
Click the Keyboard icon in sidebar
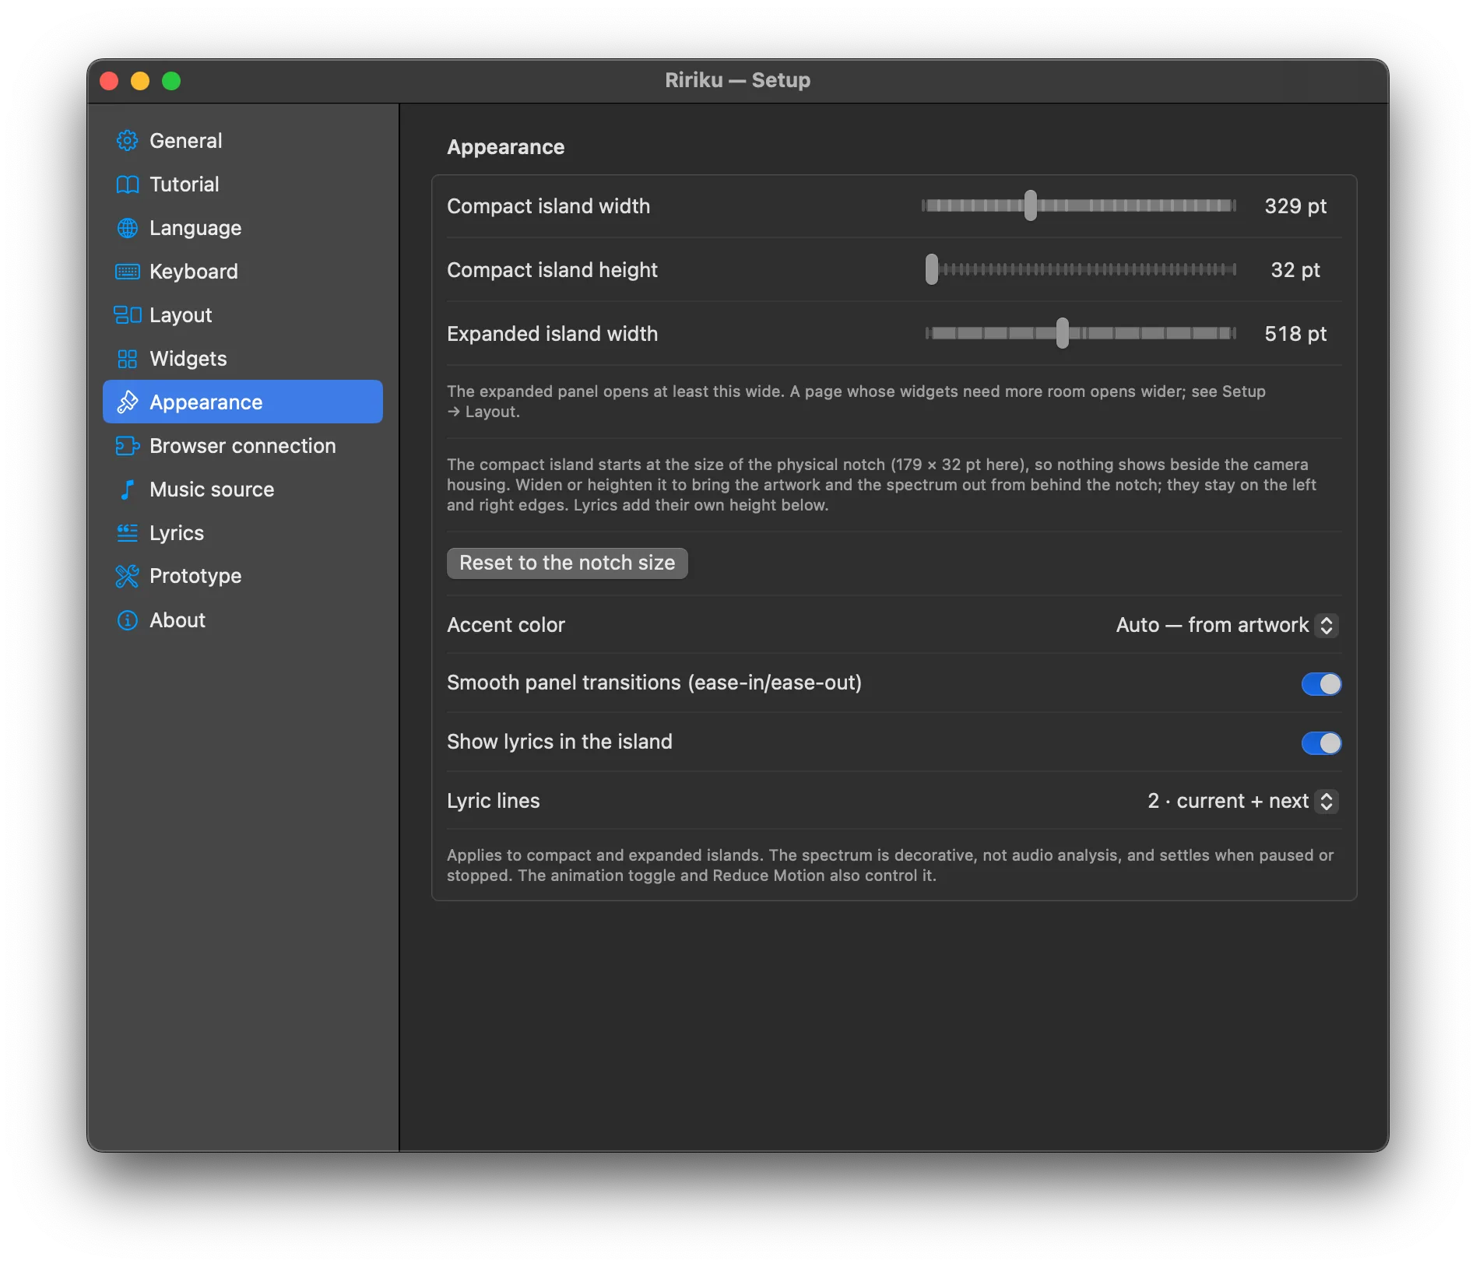click(127, 272)
